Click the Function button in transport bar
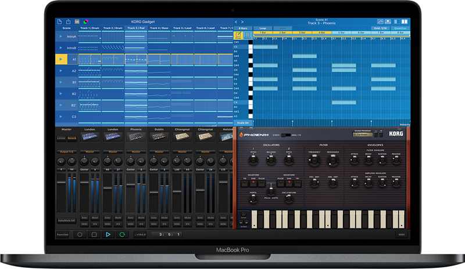The image size is (465, 269). [x=63, y=234]
